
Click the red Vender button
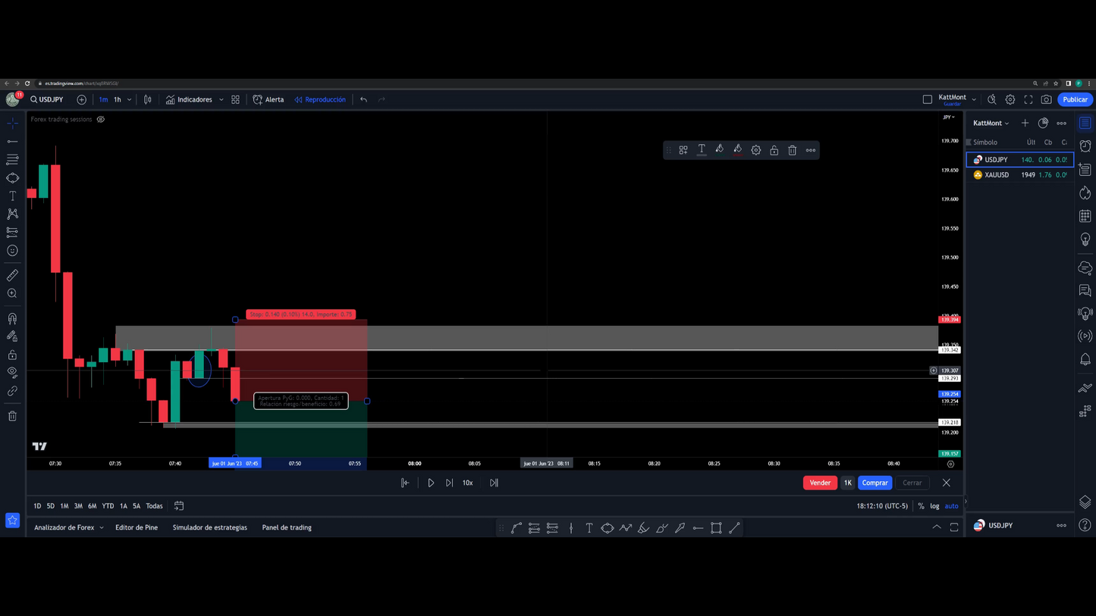click(819, 483)
